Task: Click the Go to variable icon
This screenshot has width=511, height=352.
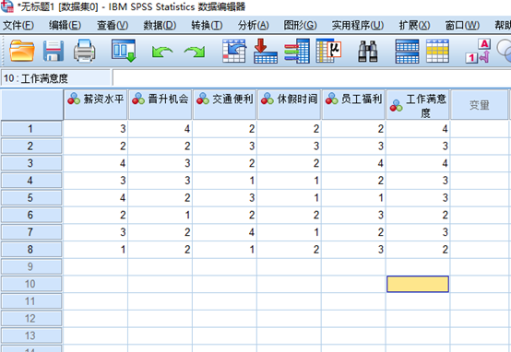Action: click(x=266, y=51)
